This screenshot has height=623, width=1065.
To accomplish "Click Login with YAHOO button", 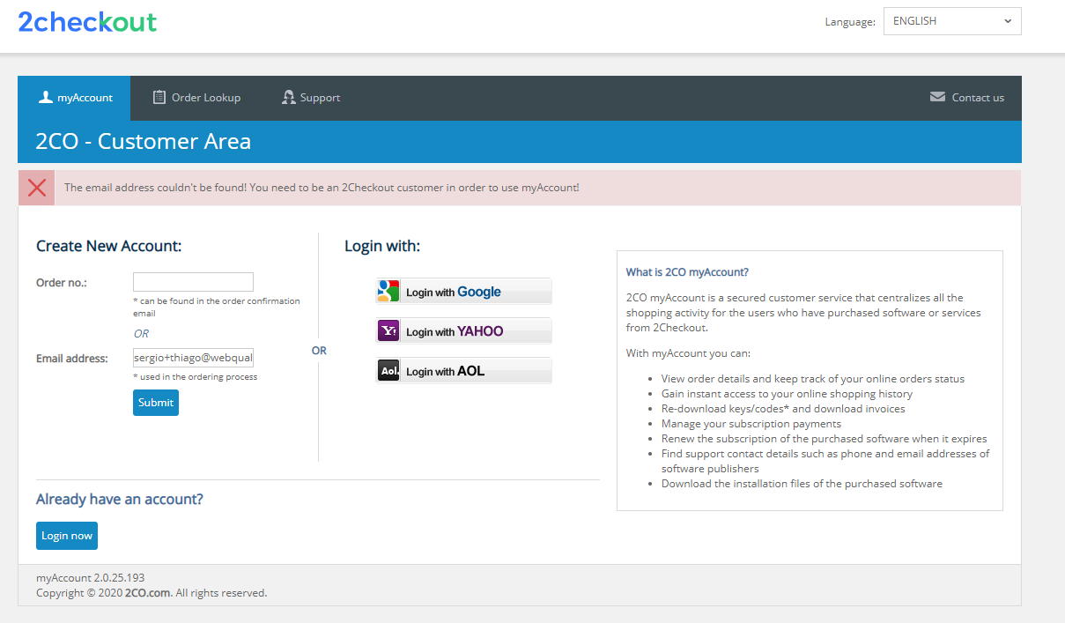I will [x=464, y=331].
